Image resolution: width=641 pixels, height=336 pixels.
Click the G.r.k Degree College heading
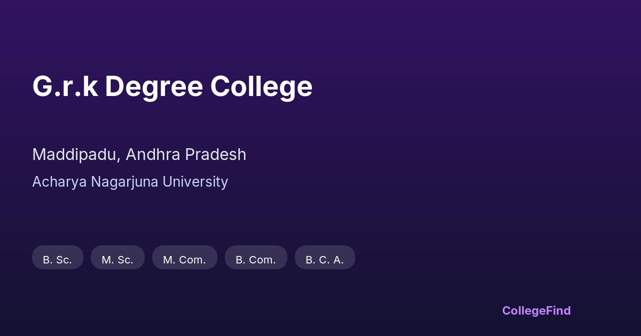click(172, 86)
